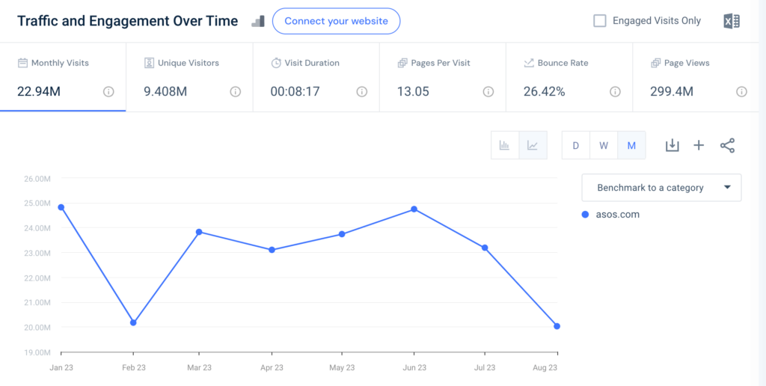Select the Pages Per Visit tab
Screen dimensions: 766x386
click(442, 78)
